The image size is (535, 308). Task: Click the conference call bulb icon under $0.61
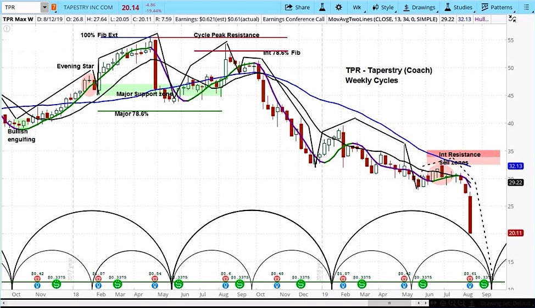tap(470, 285)
